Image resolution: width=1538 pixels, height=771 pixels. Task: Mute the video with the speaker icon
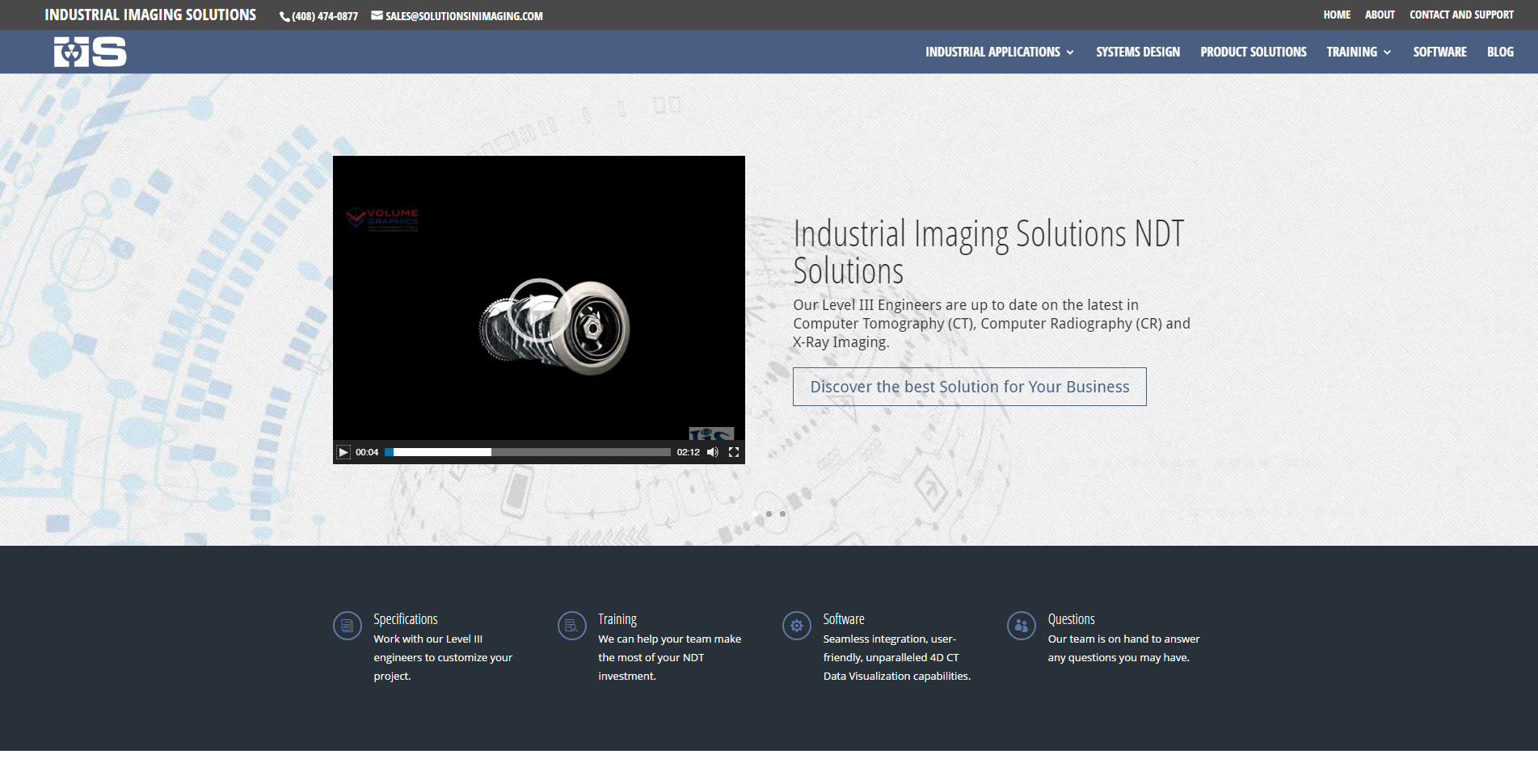click(712, 452)
